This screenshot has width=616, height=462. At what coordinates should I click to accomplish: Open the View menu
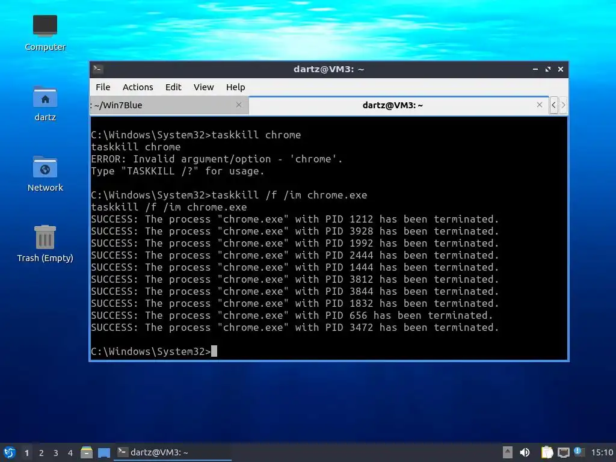(203, 87)
